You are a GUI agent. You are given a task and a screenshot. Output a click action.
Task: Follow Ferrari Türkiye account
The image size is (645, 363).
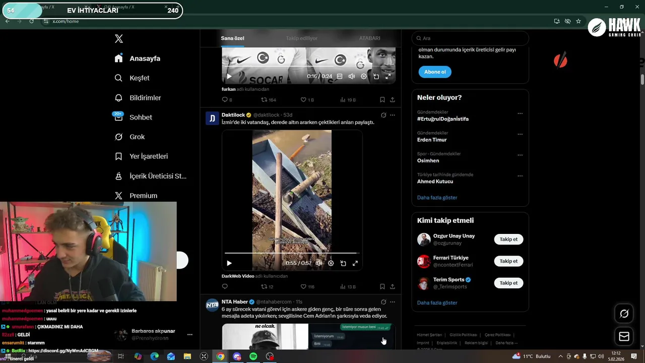(x=508, y=261)
